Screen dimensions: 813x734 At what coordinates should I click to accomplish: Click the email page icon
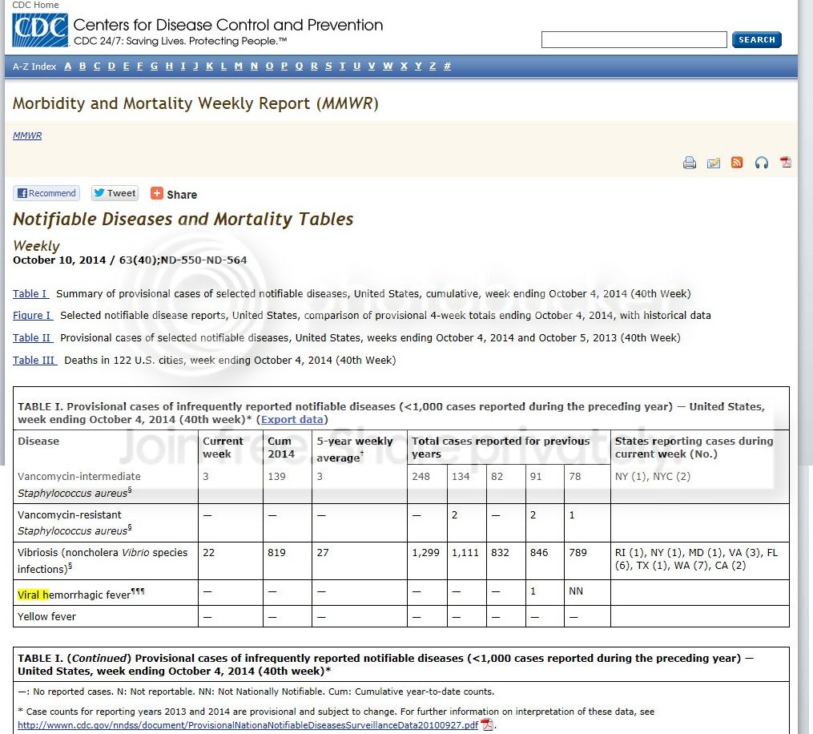coord(714,163)
